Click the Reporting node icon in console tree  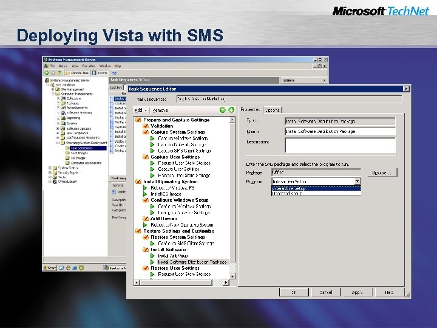63,118
